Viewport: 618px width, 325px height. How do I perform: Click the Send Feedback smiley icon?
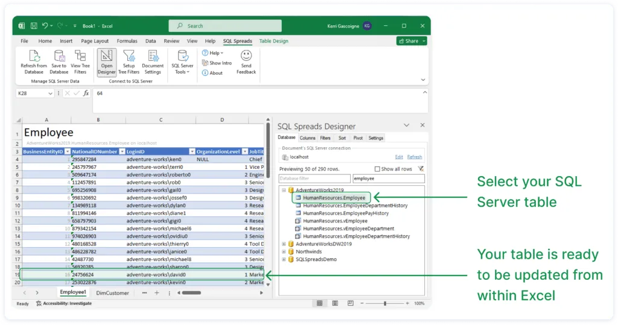click(x=246, y=55)
